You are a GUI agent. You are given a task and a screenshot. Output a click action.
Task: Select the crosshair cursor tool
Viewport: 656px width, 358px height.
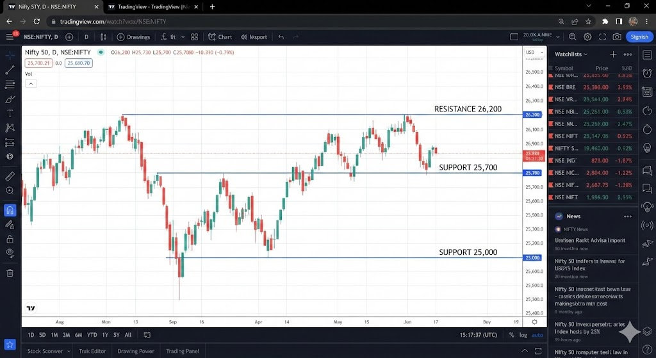pyautogui.click(x=10, y=55)
